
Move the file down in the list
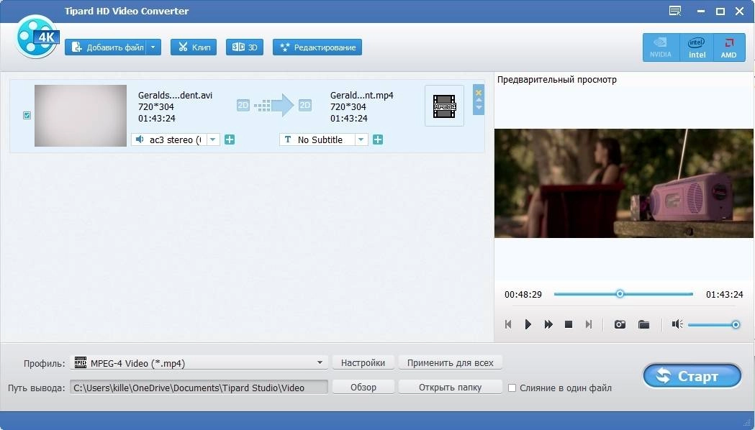click(x=479, y=107)
